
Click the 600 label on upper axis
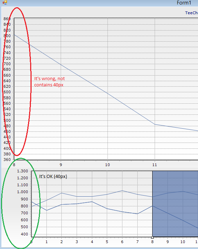[x=7, y=92]
